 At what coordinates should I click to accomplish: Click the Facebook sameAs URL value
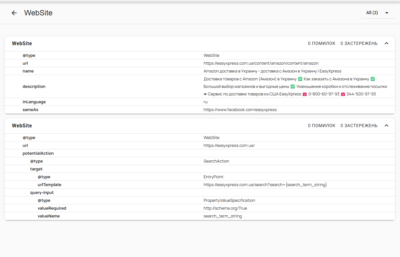(240, 110)
